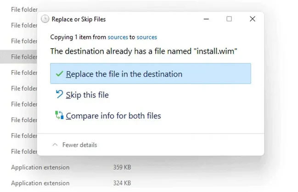Click the Compare info files icon
The width and height of the screenshot is (298, 192).
(59, 115)
